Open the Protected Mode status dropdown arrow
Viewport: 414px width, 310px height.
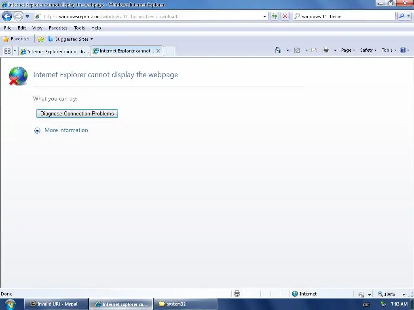(370, 294)
